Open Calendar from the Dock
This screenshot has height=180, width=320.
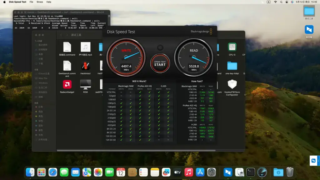[121, 172]
